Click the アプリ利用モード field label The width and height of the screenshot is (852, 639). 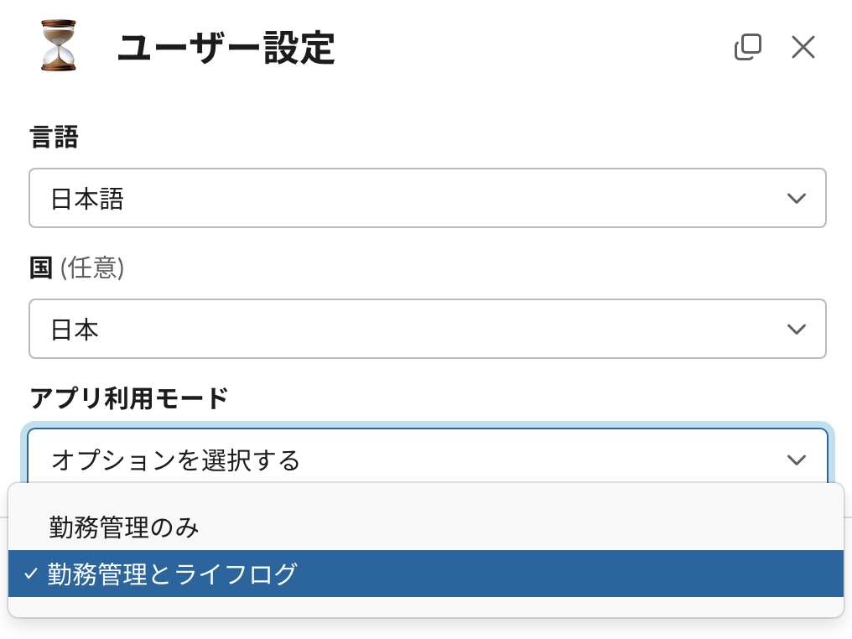tap(129, 398)
